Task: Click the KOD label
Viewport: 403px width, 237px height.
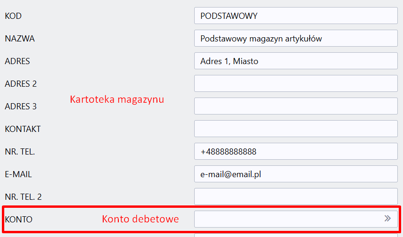Action: (x=13, y=16)
